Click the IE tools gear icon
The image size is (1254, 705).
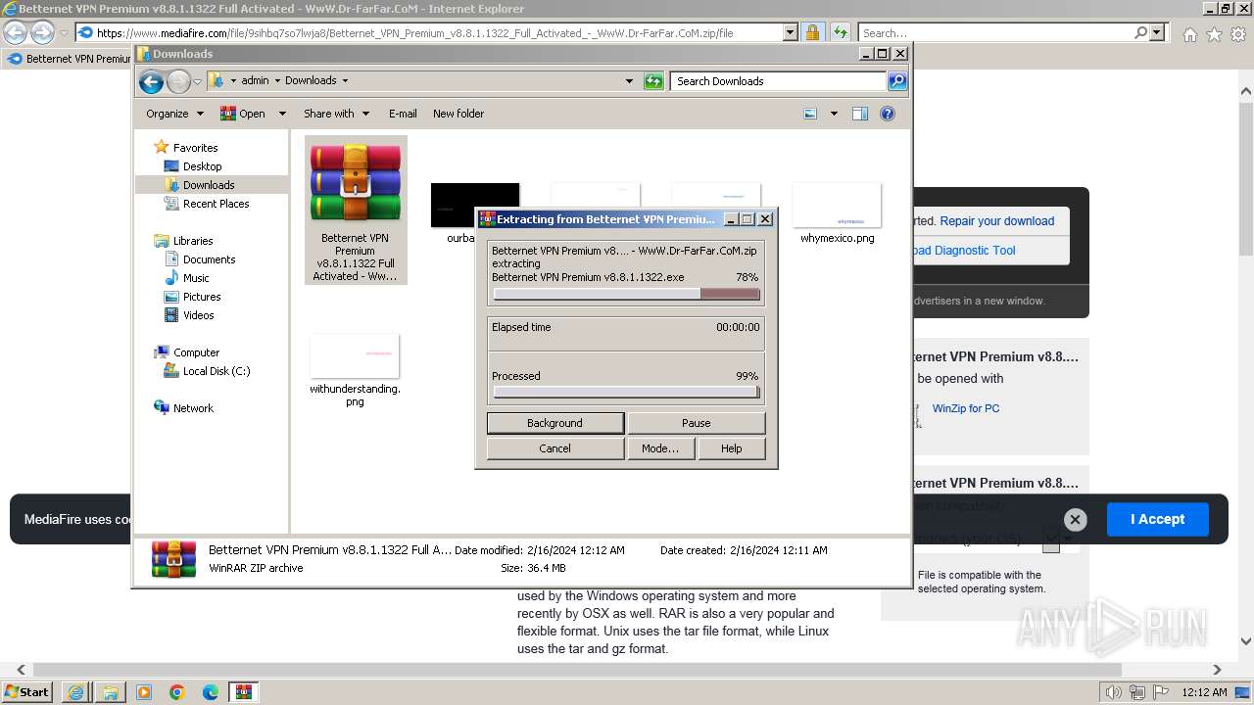pyautogui.click(x=1238, y=34)
